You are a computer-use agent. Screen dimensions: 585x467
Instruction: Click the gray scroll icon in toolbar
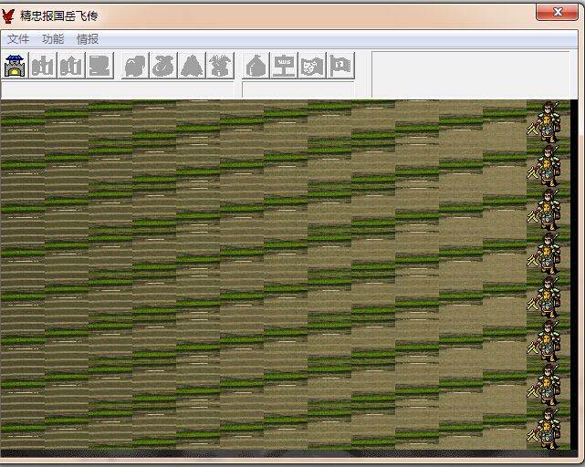[x=99, y=66]
